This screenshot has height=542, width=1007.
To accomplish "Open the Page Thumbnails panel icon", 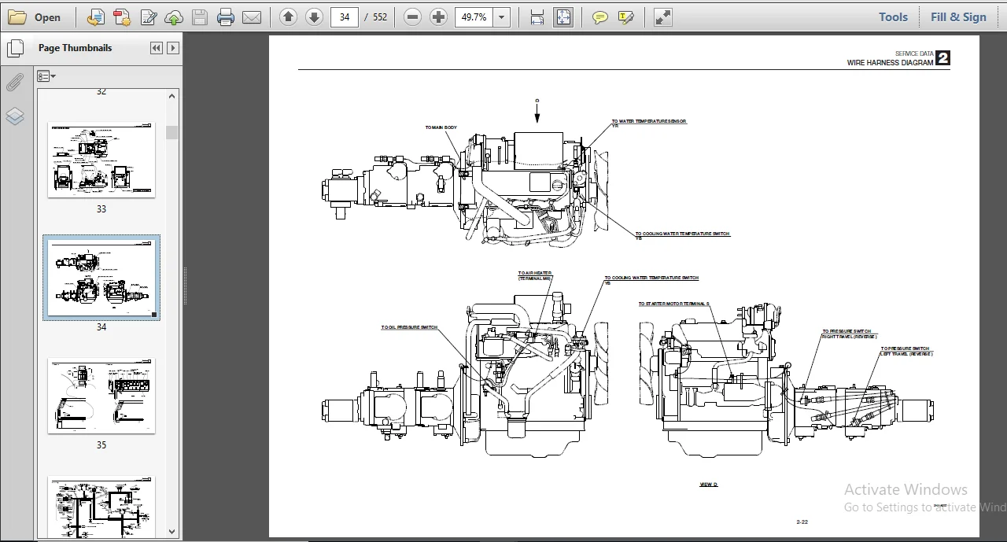I will pyautogui.click(x=15, y=49).
